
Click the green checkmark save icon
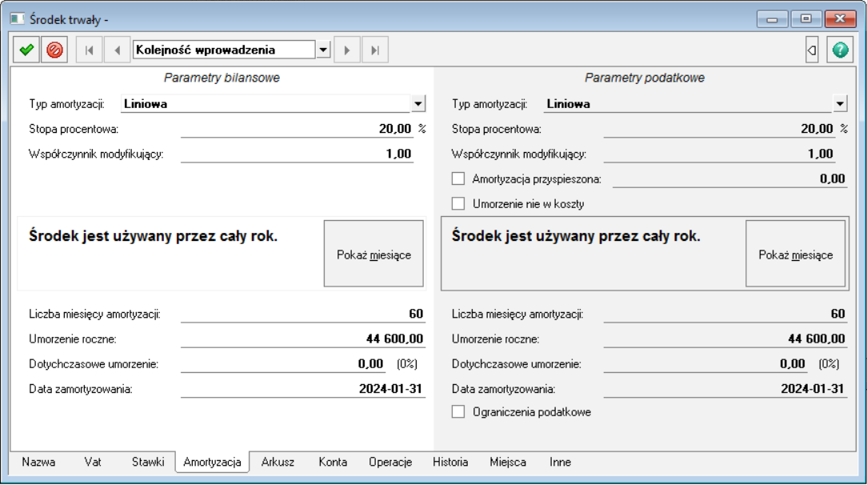coord(26,50)
